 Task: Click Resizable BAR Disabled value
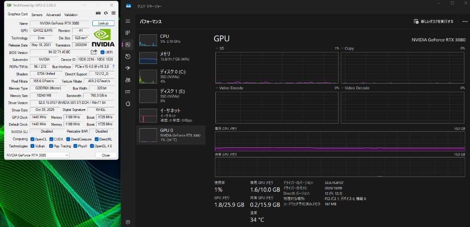[x=101, y=131]
